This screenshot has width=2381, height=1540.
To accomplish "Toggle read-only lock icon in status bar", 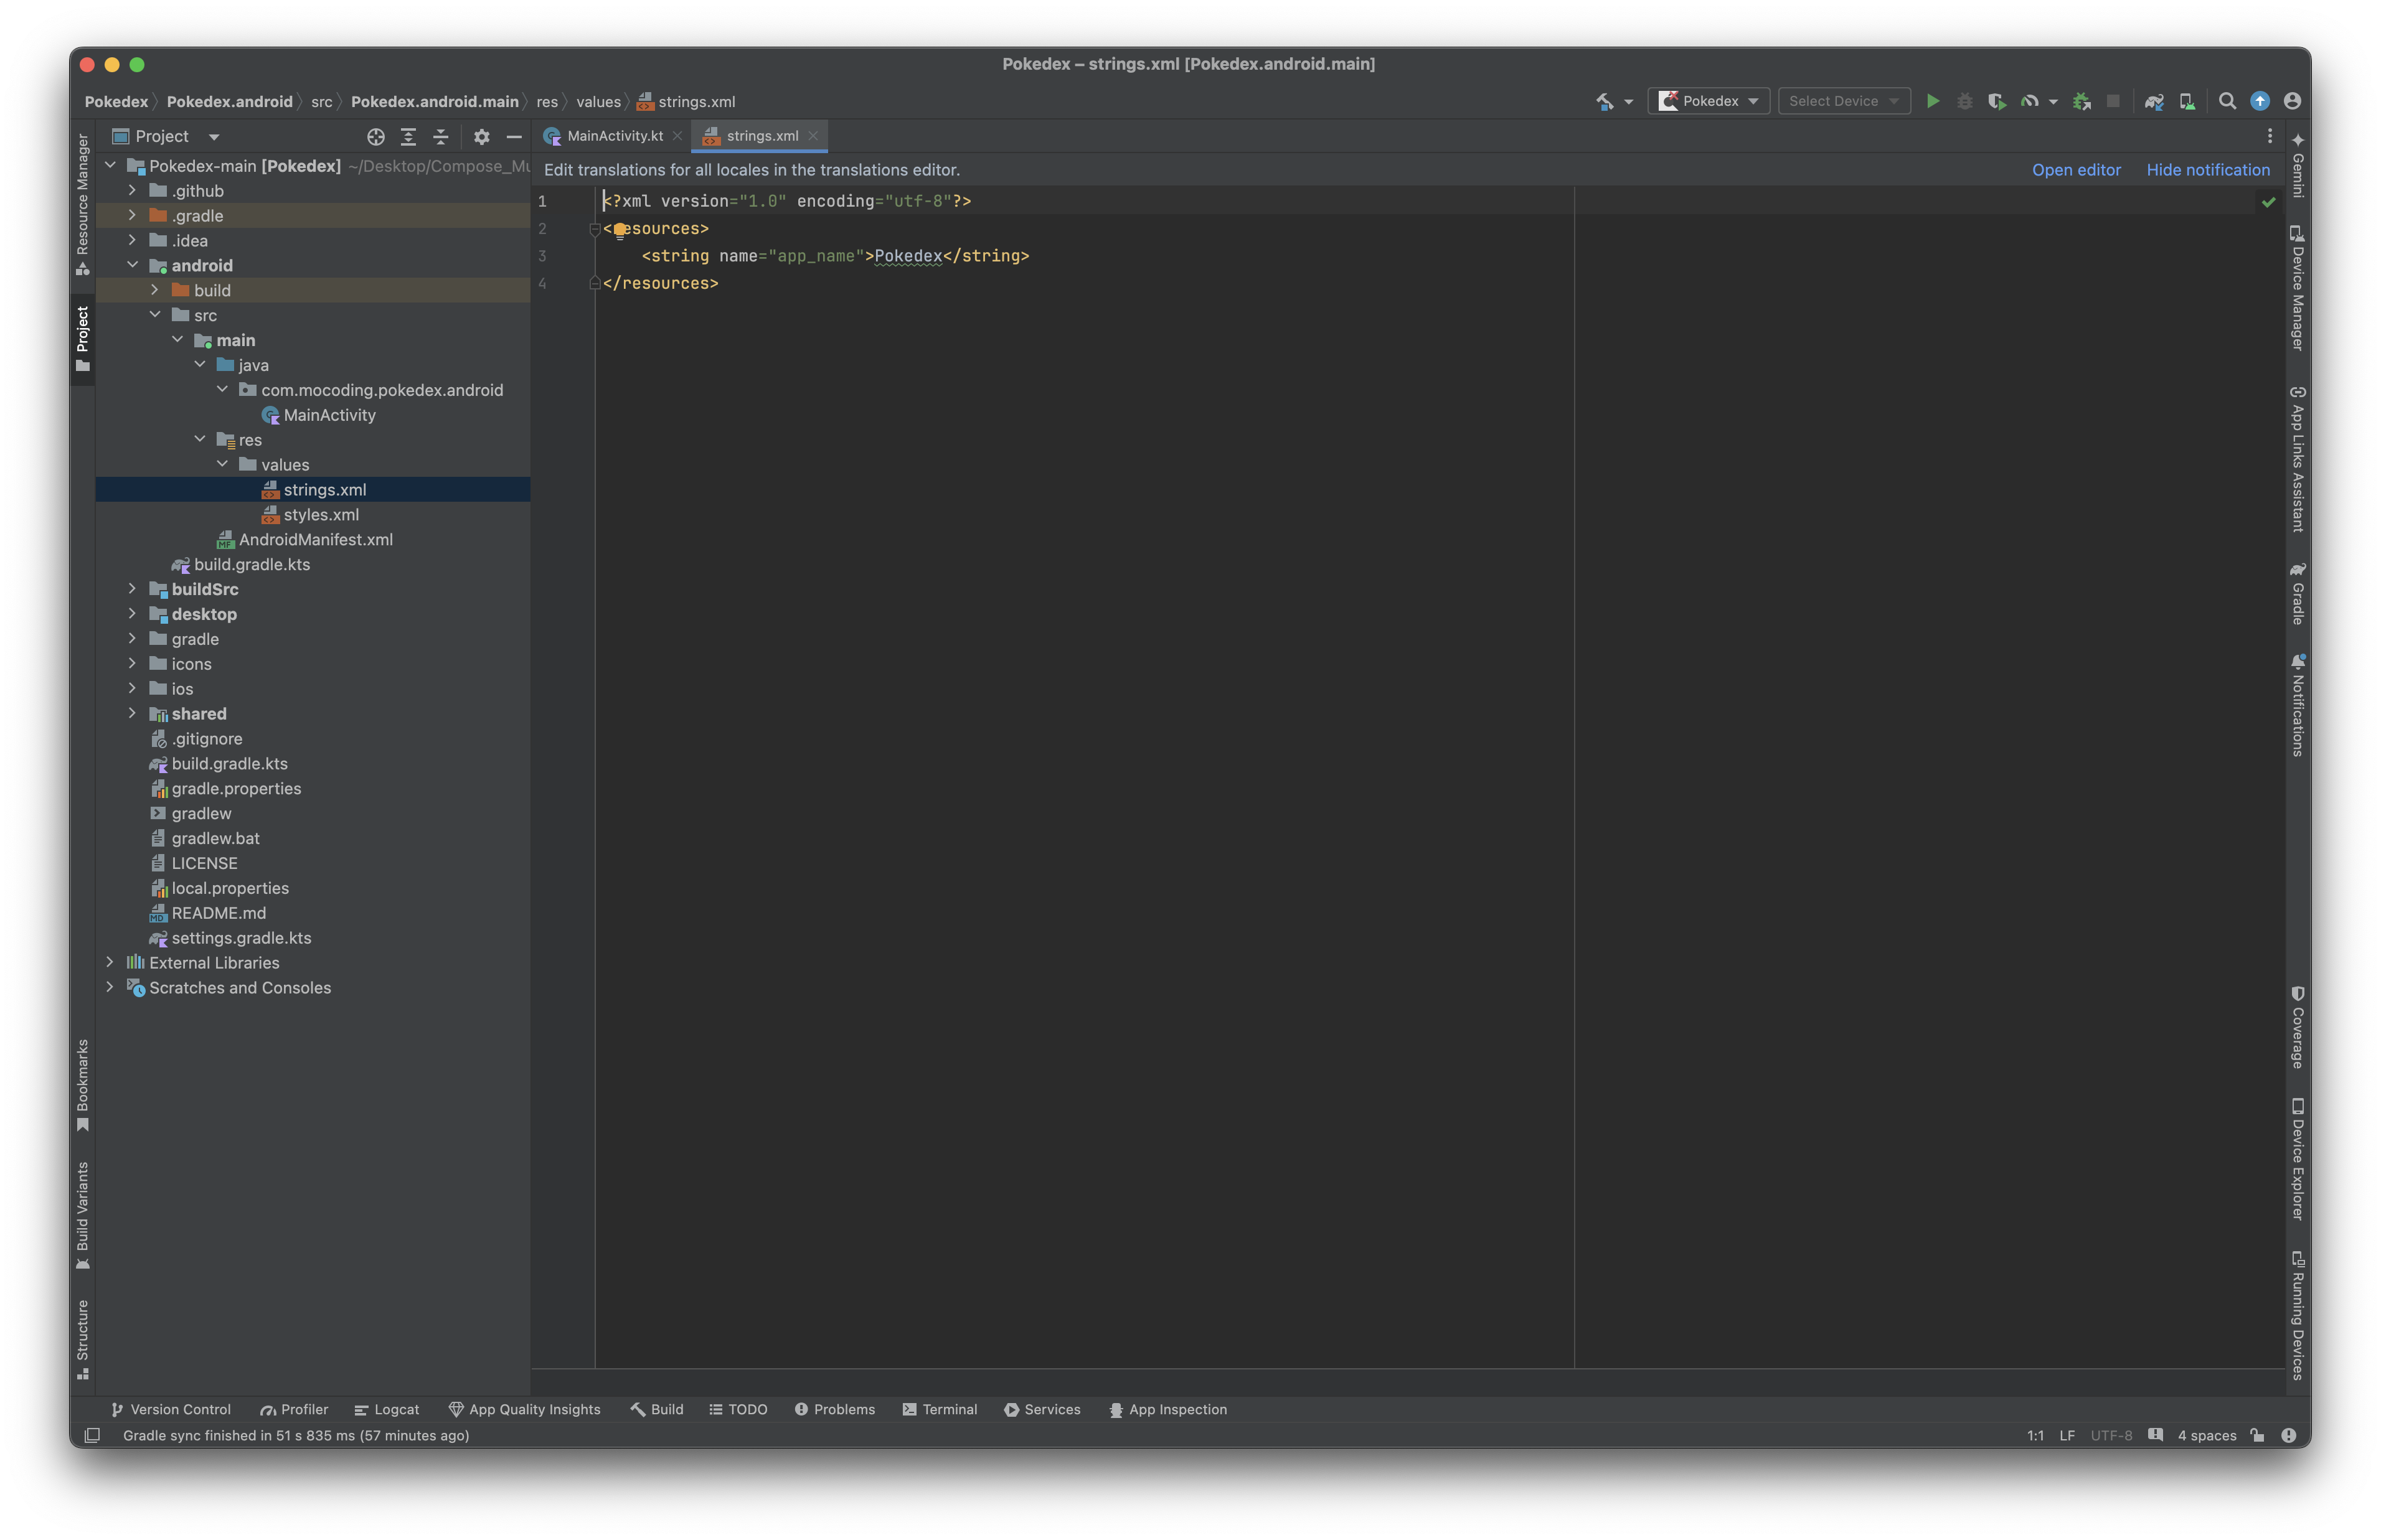I will [x=2257, y=1435].
